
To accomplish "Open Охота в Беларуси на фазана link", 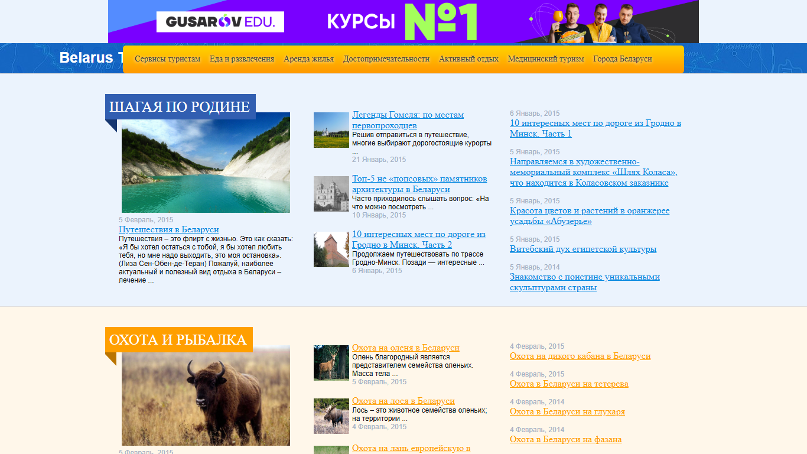I will (x=566, y=439).
